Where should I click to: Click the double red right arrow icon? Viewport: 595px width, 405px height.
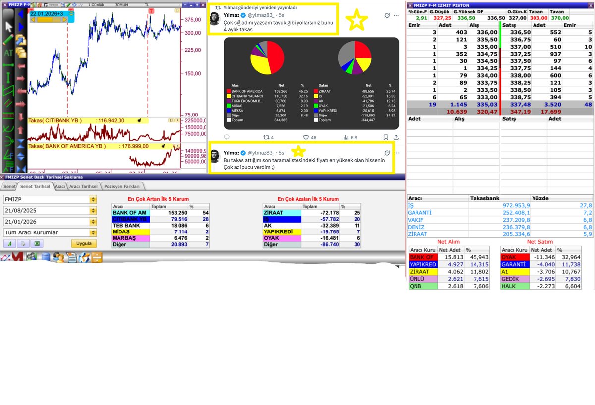point(21,104)
